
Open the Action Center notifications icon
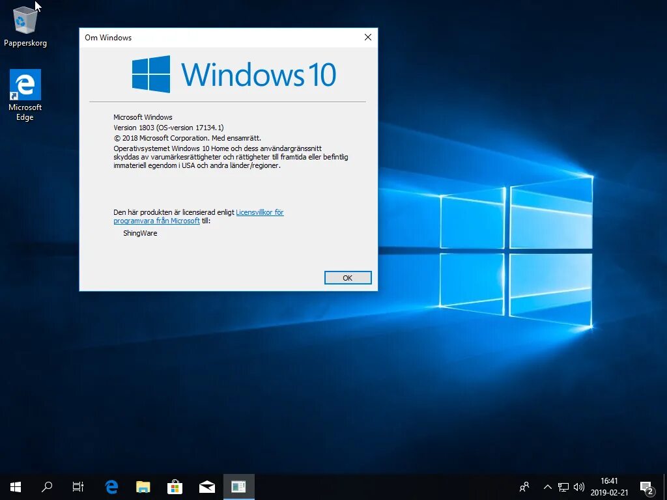(647, 487)
